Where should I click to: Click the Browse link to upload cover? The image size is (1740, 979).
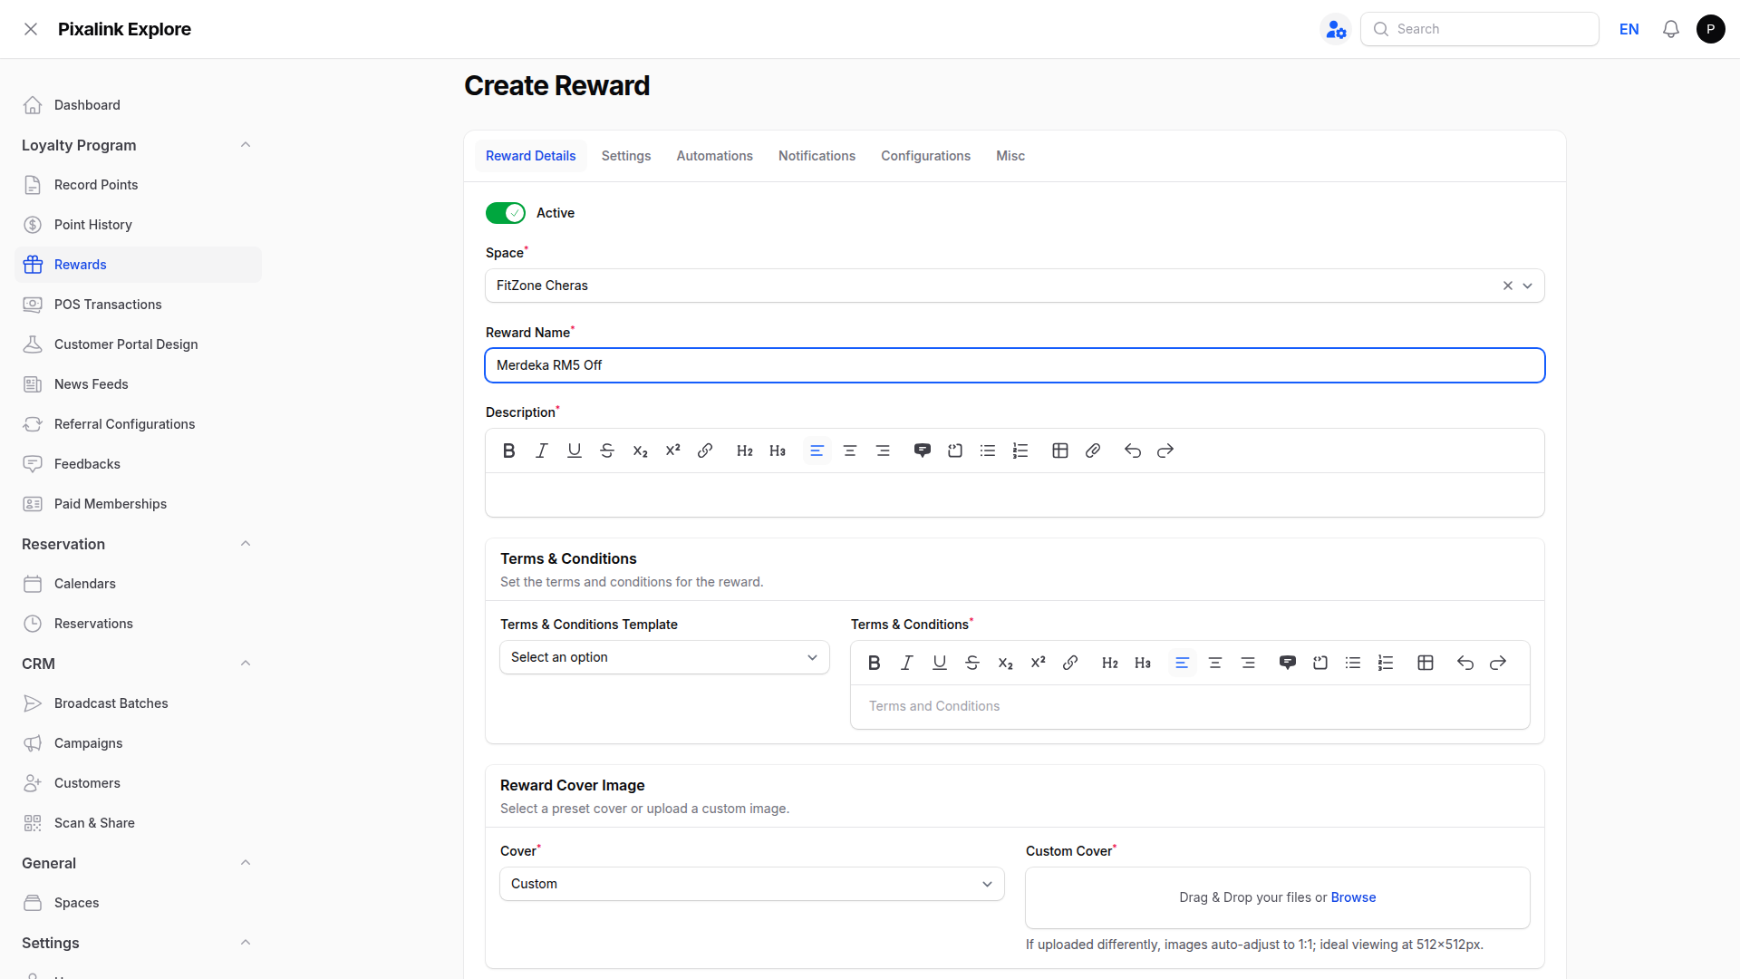pyautogui.click(x=1353, y=897)
